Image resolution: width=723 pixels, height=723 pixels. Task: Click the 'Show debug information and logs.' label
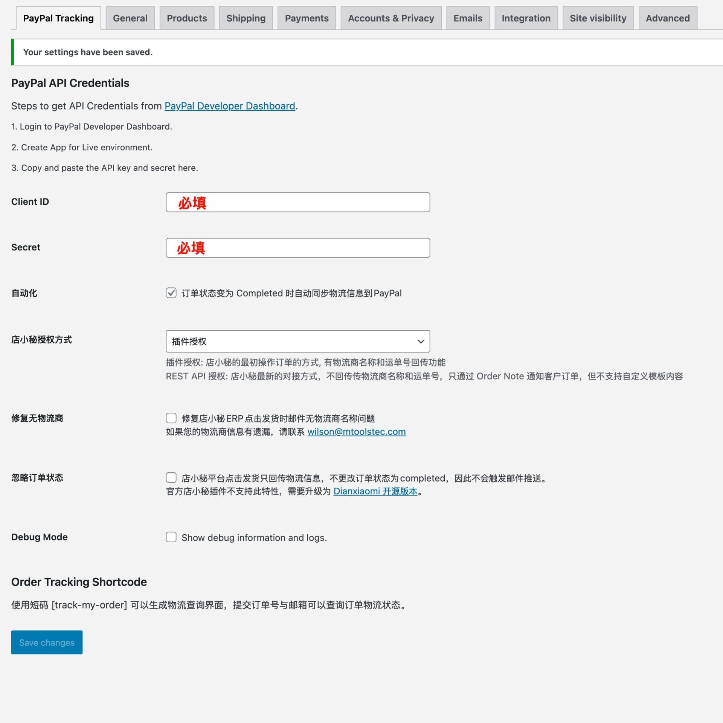[x=254, y=538]
